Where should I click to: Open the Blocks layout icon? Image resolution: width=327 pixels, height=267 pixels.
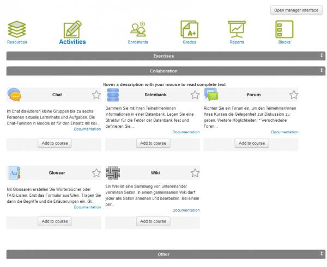(x=284, y=29)
